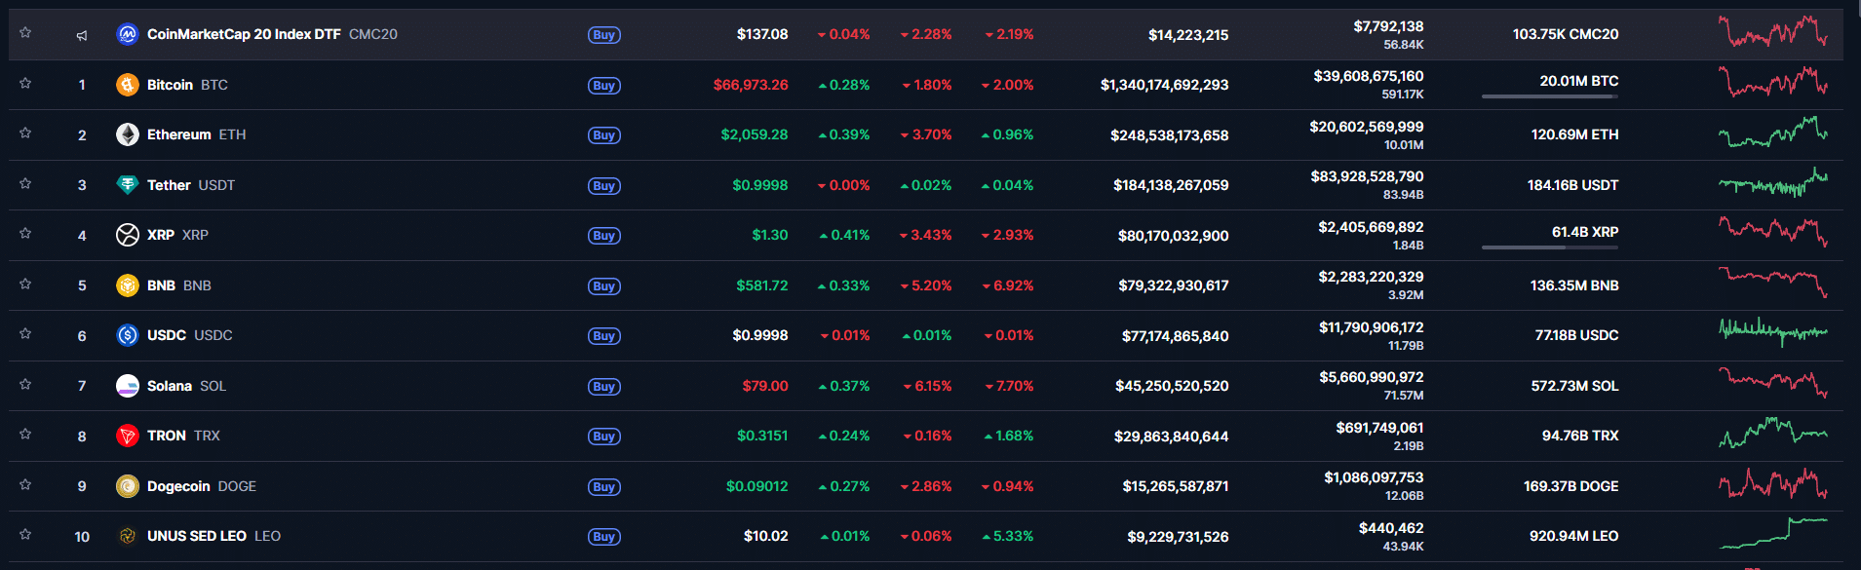Click XRP circulating supply progress bar

point(1550,247)
